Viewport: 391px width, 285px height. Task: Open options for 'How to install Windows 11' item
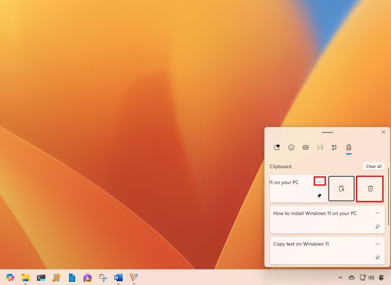pyautogui.click(x=377, y=213)
